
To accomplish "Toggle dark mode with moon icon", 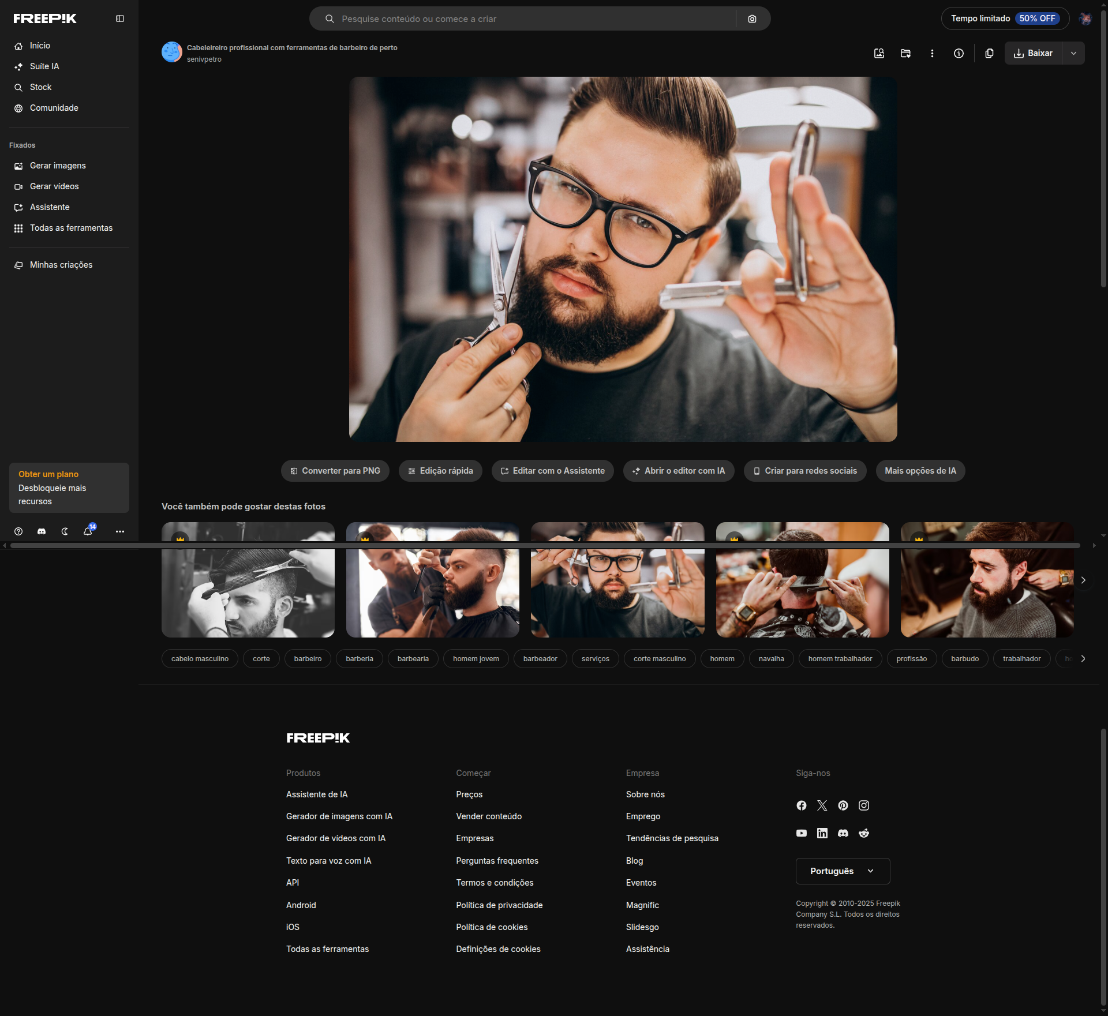I will pyautogui.click(x=65, y=531).
